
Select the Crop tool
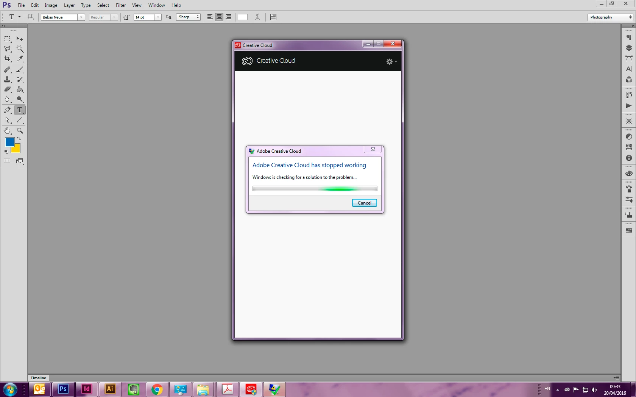pos(7,59)
